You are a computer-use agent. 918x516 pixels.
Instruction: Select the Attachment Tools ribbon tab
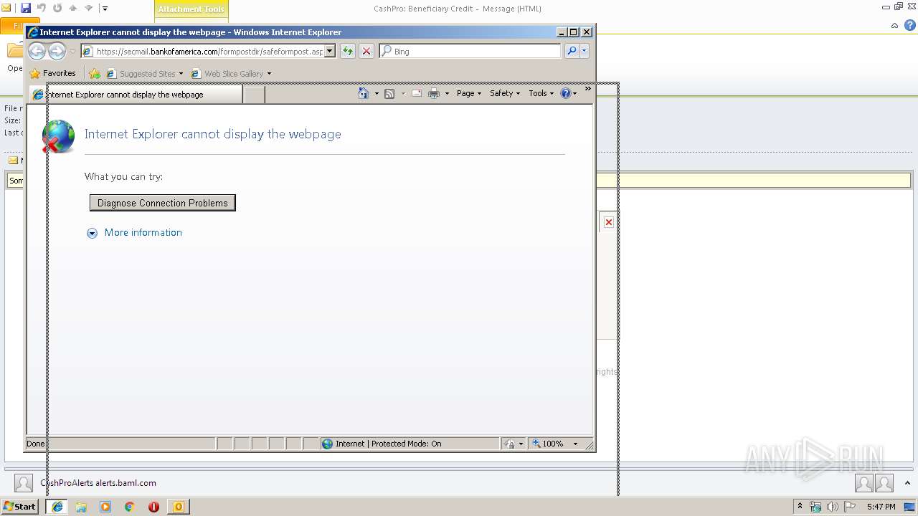click(191, 9)
